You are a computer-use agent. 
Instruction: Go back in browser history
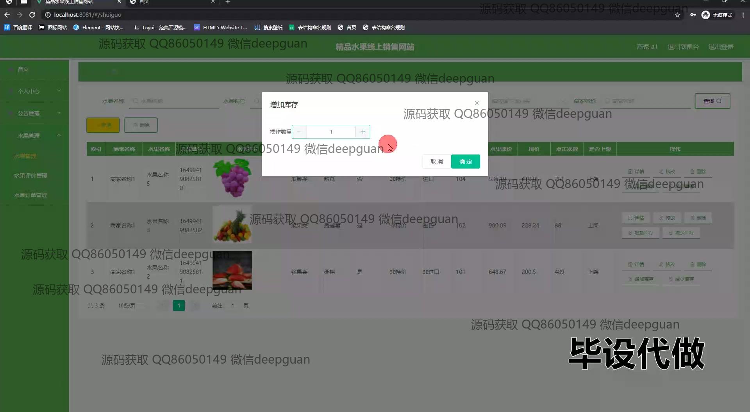tap(7, 15)
